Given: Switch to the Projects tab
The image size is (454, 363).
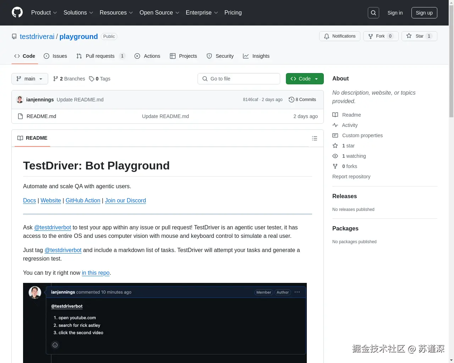Looking at the screenshot, I should (x=183, y=56).
